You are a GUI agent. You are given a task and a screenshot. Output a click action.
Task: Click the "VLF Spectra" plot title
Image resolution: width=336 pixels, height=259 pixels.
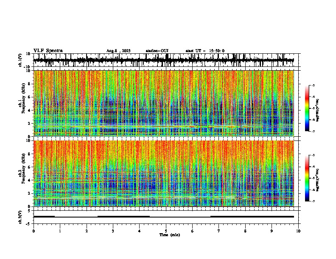(x=48, y=51)
